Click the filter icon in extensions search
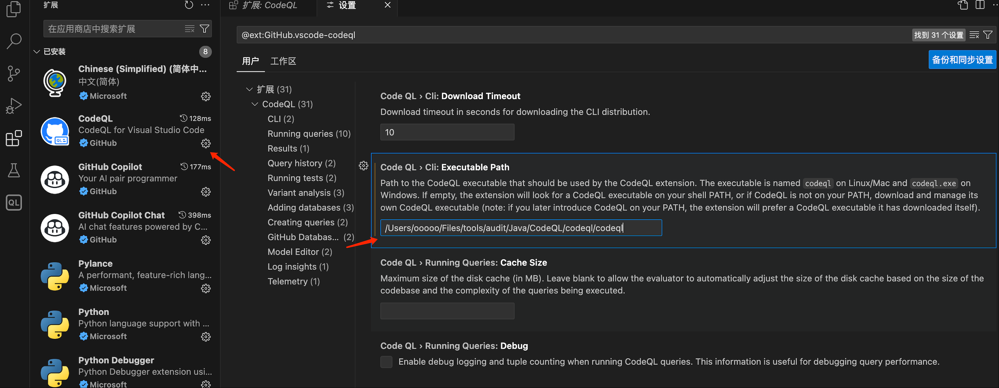This screenshot has width=999, height=388. [204, 29]
